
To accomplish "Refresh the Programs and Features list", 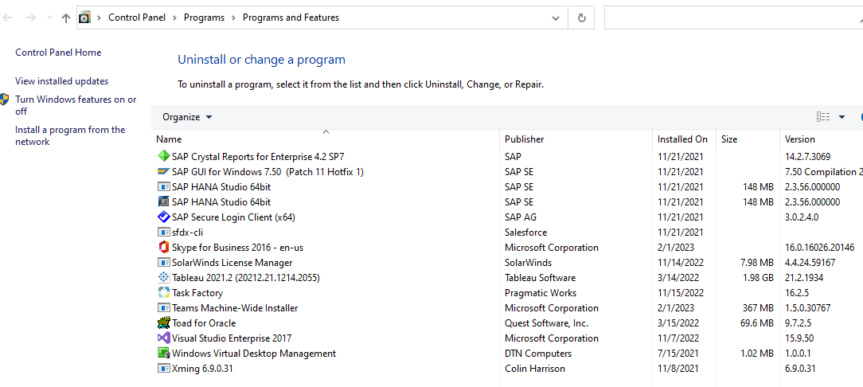I will 582,18.
